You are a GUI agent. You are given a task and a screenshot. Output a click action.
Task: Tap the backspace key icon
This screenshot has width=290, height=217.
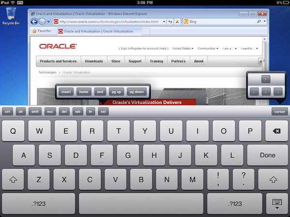pyautogui.click(x=276, y=131)
